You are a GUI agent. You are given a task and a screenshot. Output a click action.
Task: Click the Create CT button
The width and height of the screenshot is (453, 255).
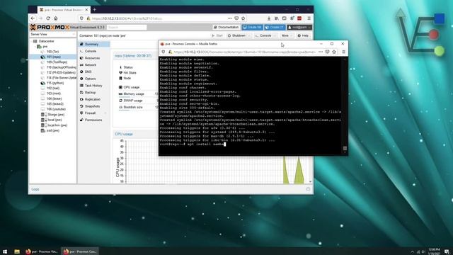click(x=275, y=27)
